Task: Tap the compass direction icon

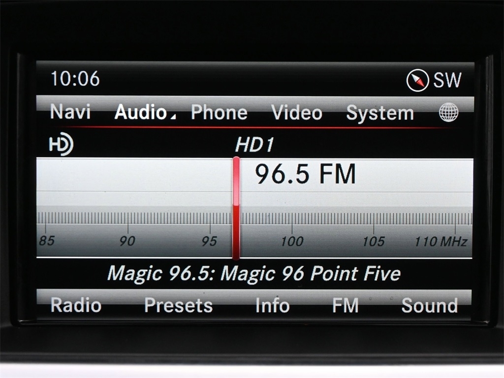Action: (x=417, y=80)
